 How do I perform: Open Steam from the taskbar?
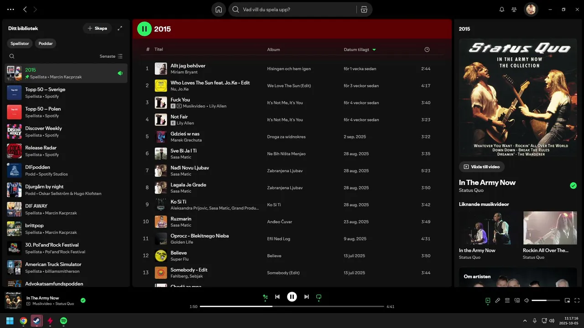tap(36, 321)
